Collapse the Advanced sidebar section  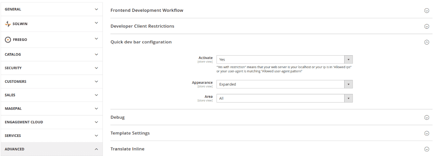point(51,149)
